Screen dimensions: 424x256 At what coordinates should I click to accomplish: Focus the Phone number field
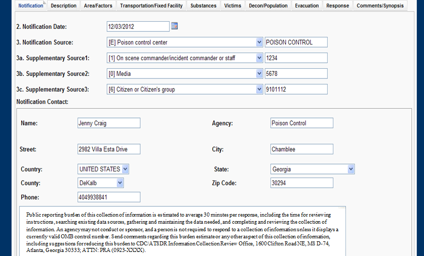coord(108,197)
